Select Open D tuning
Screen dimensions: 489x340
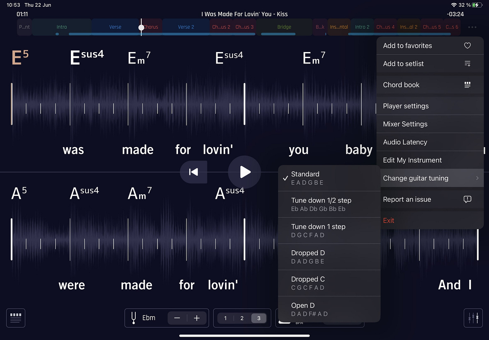pyautogui.click(x=329, y=309)
